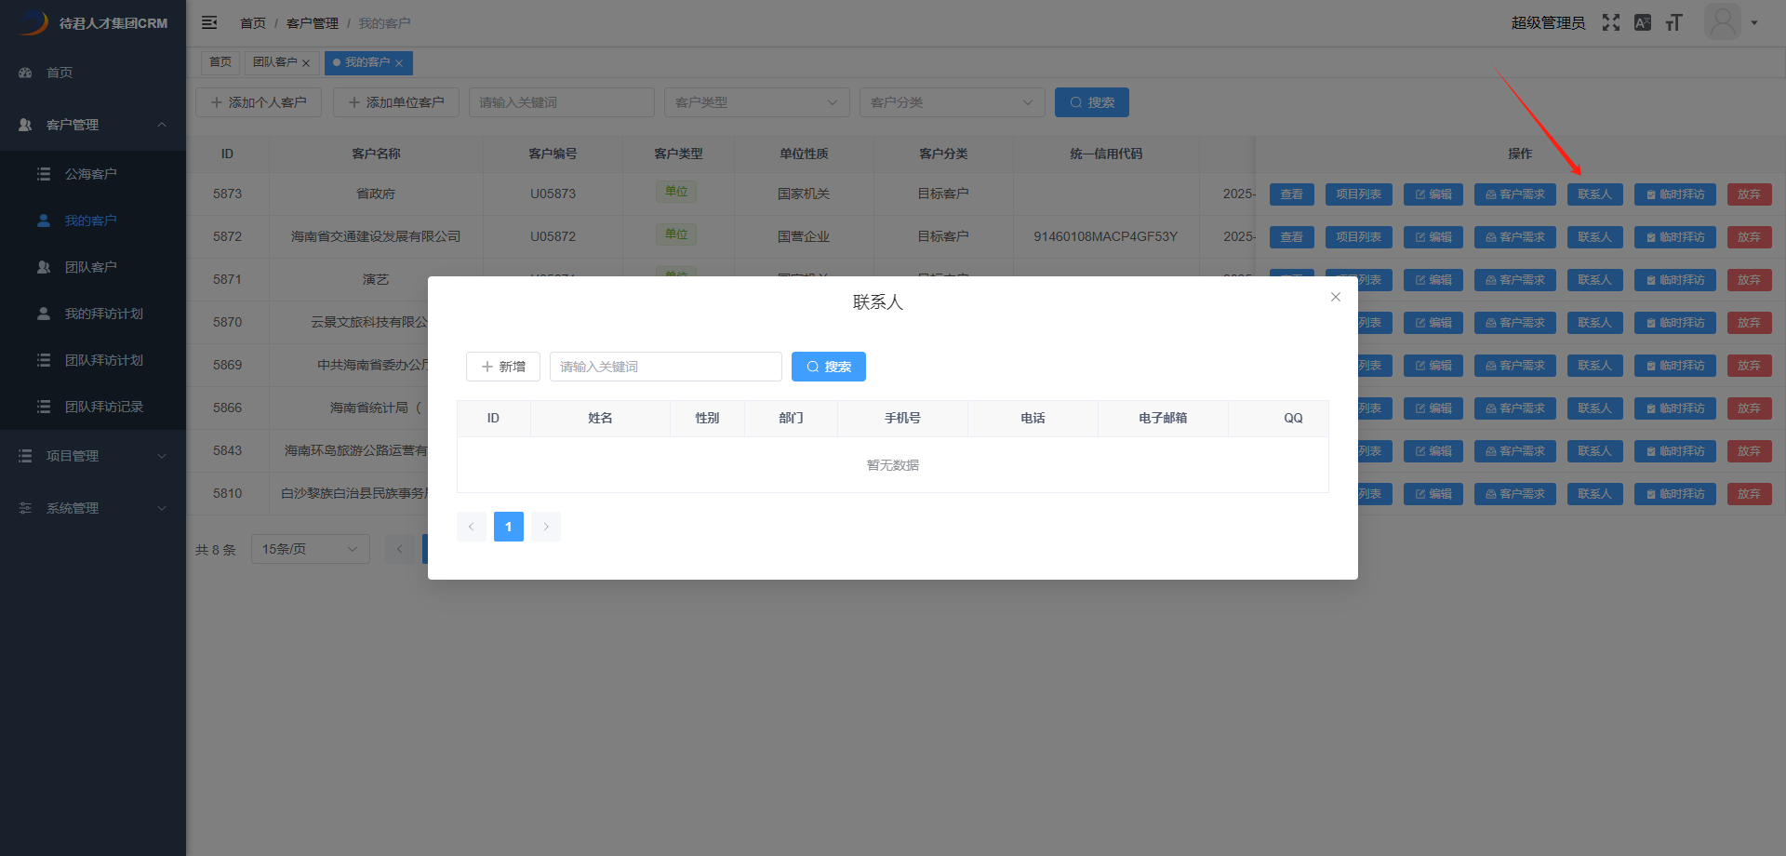
Task: Click 联系人 in row 5872
Action: pyautogui.click(x=1595, y=237)
